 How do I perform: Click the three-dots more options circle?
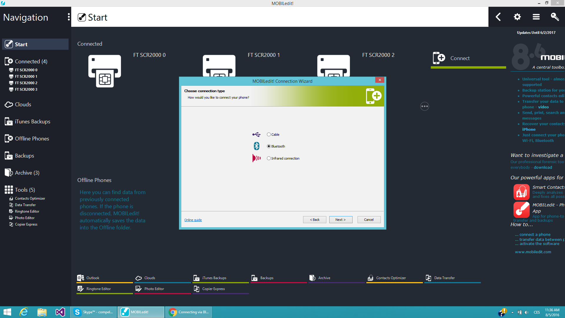click(x=424, y=106)
